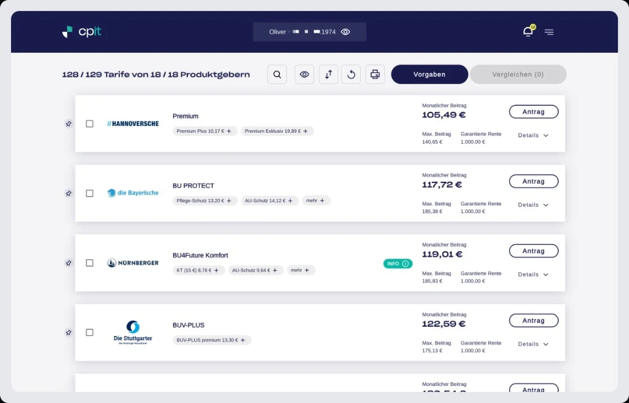Image resolution: width=629 pixels, height=403 pixels.
Task: Click the Hannoversche logo
Action: tap(133, 123)
